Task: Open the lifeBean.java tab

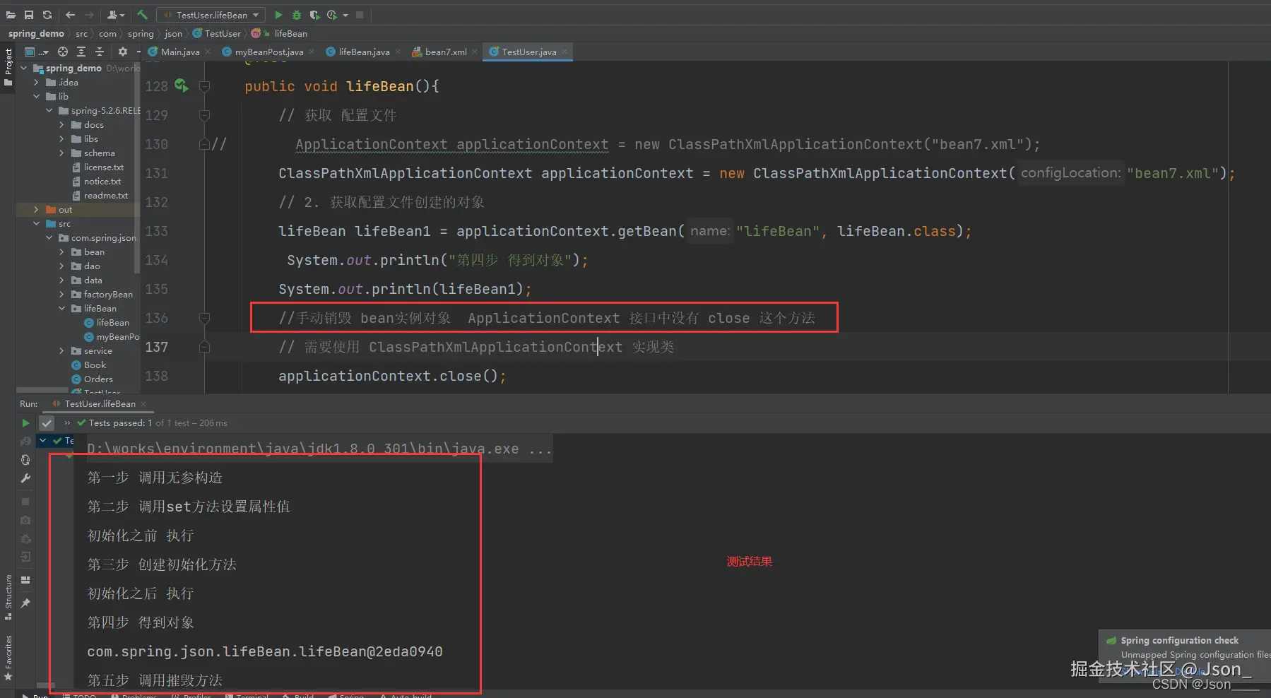Action: (x=363, y=52)
